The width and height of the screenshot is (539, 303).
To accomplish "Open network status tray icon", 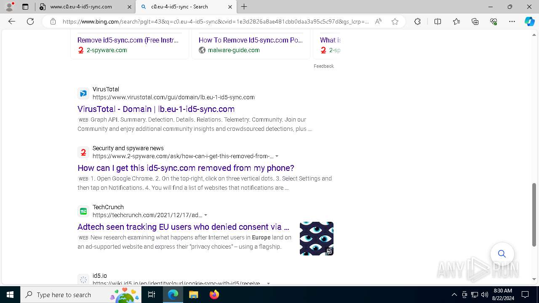I will (x=475, y=295).
